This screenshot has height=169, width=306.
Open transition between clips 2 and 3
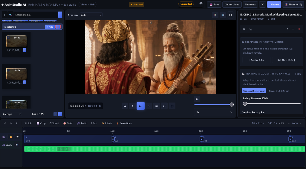pos(201,139)
